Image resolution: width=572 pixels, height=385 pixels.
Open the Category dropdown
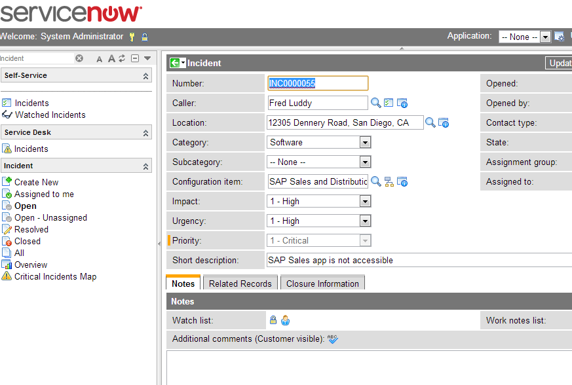click(x=365, y=142)
